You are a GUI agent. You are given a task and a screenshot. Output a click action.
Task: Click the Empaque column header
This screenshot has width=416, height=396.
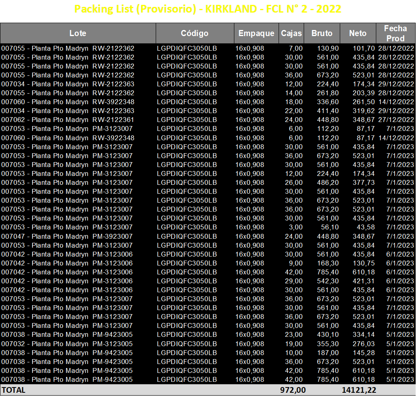256,33
